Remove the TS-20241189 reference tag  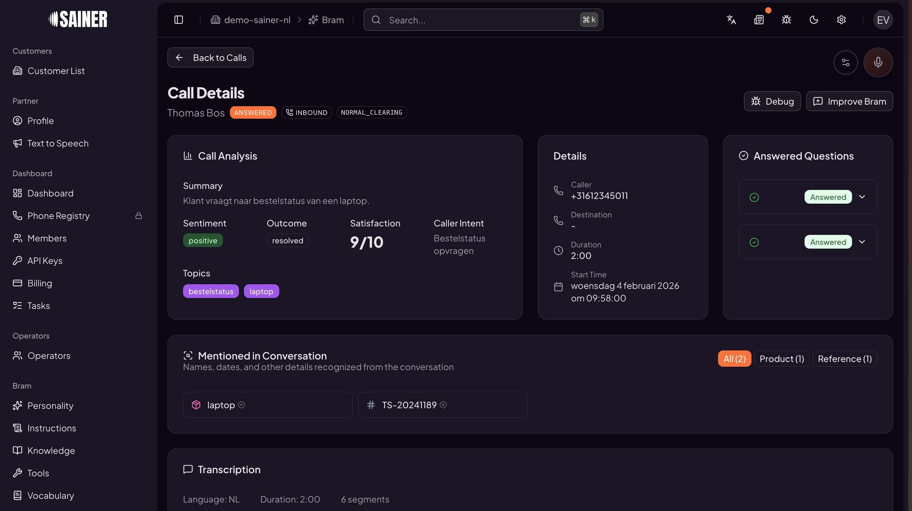(x=443, y=405)
